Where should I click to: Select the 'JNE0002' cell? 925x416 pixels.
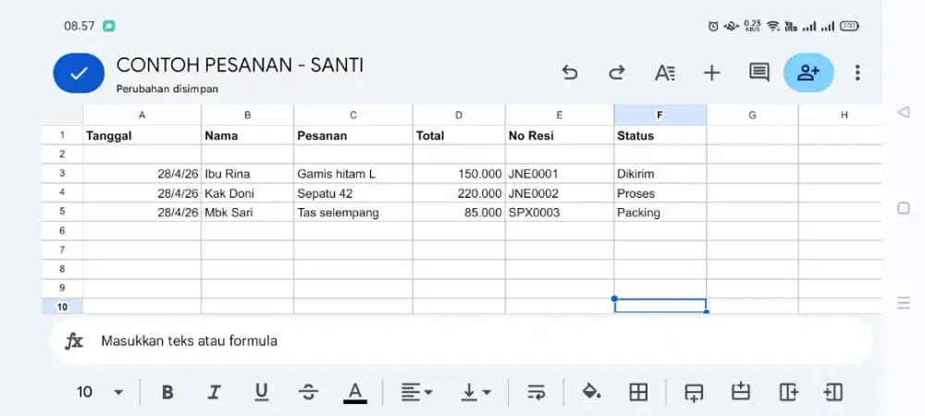point(560,193)
